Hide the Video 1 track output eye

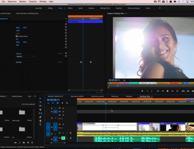(63, 124)
